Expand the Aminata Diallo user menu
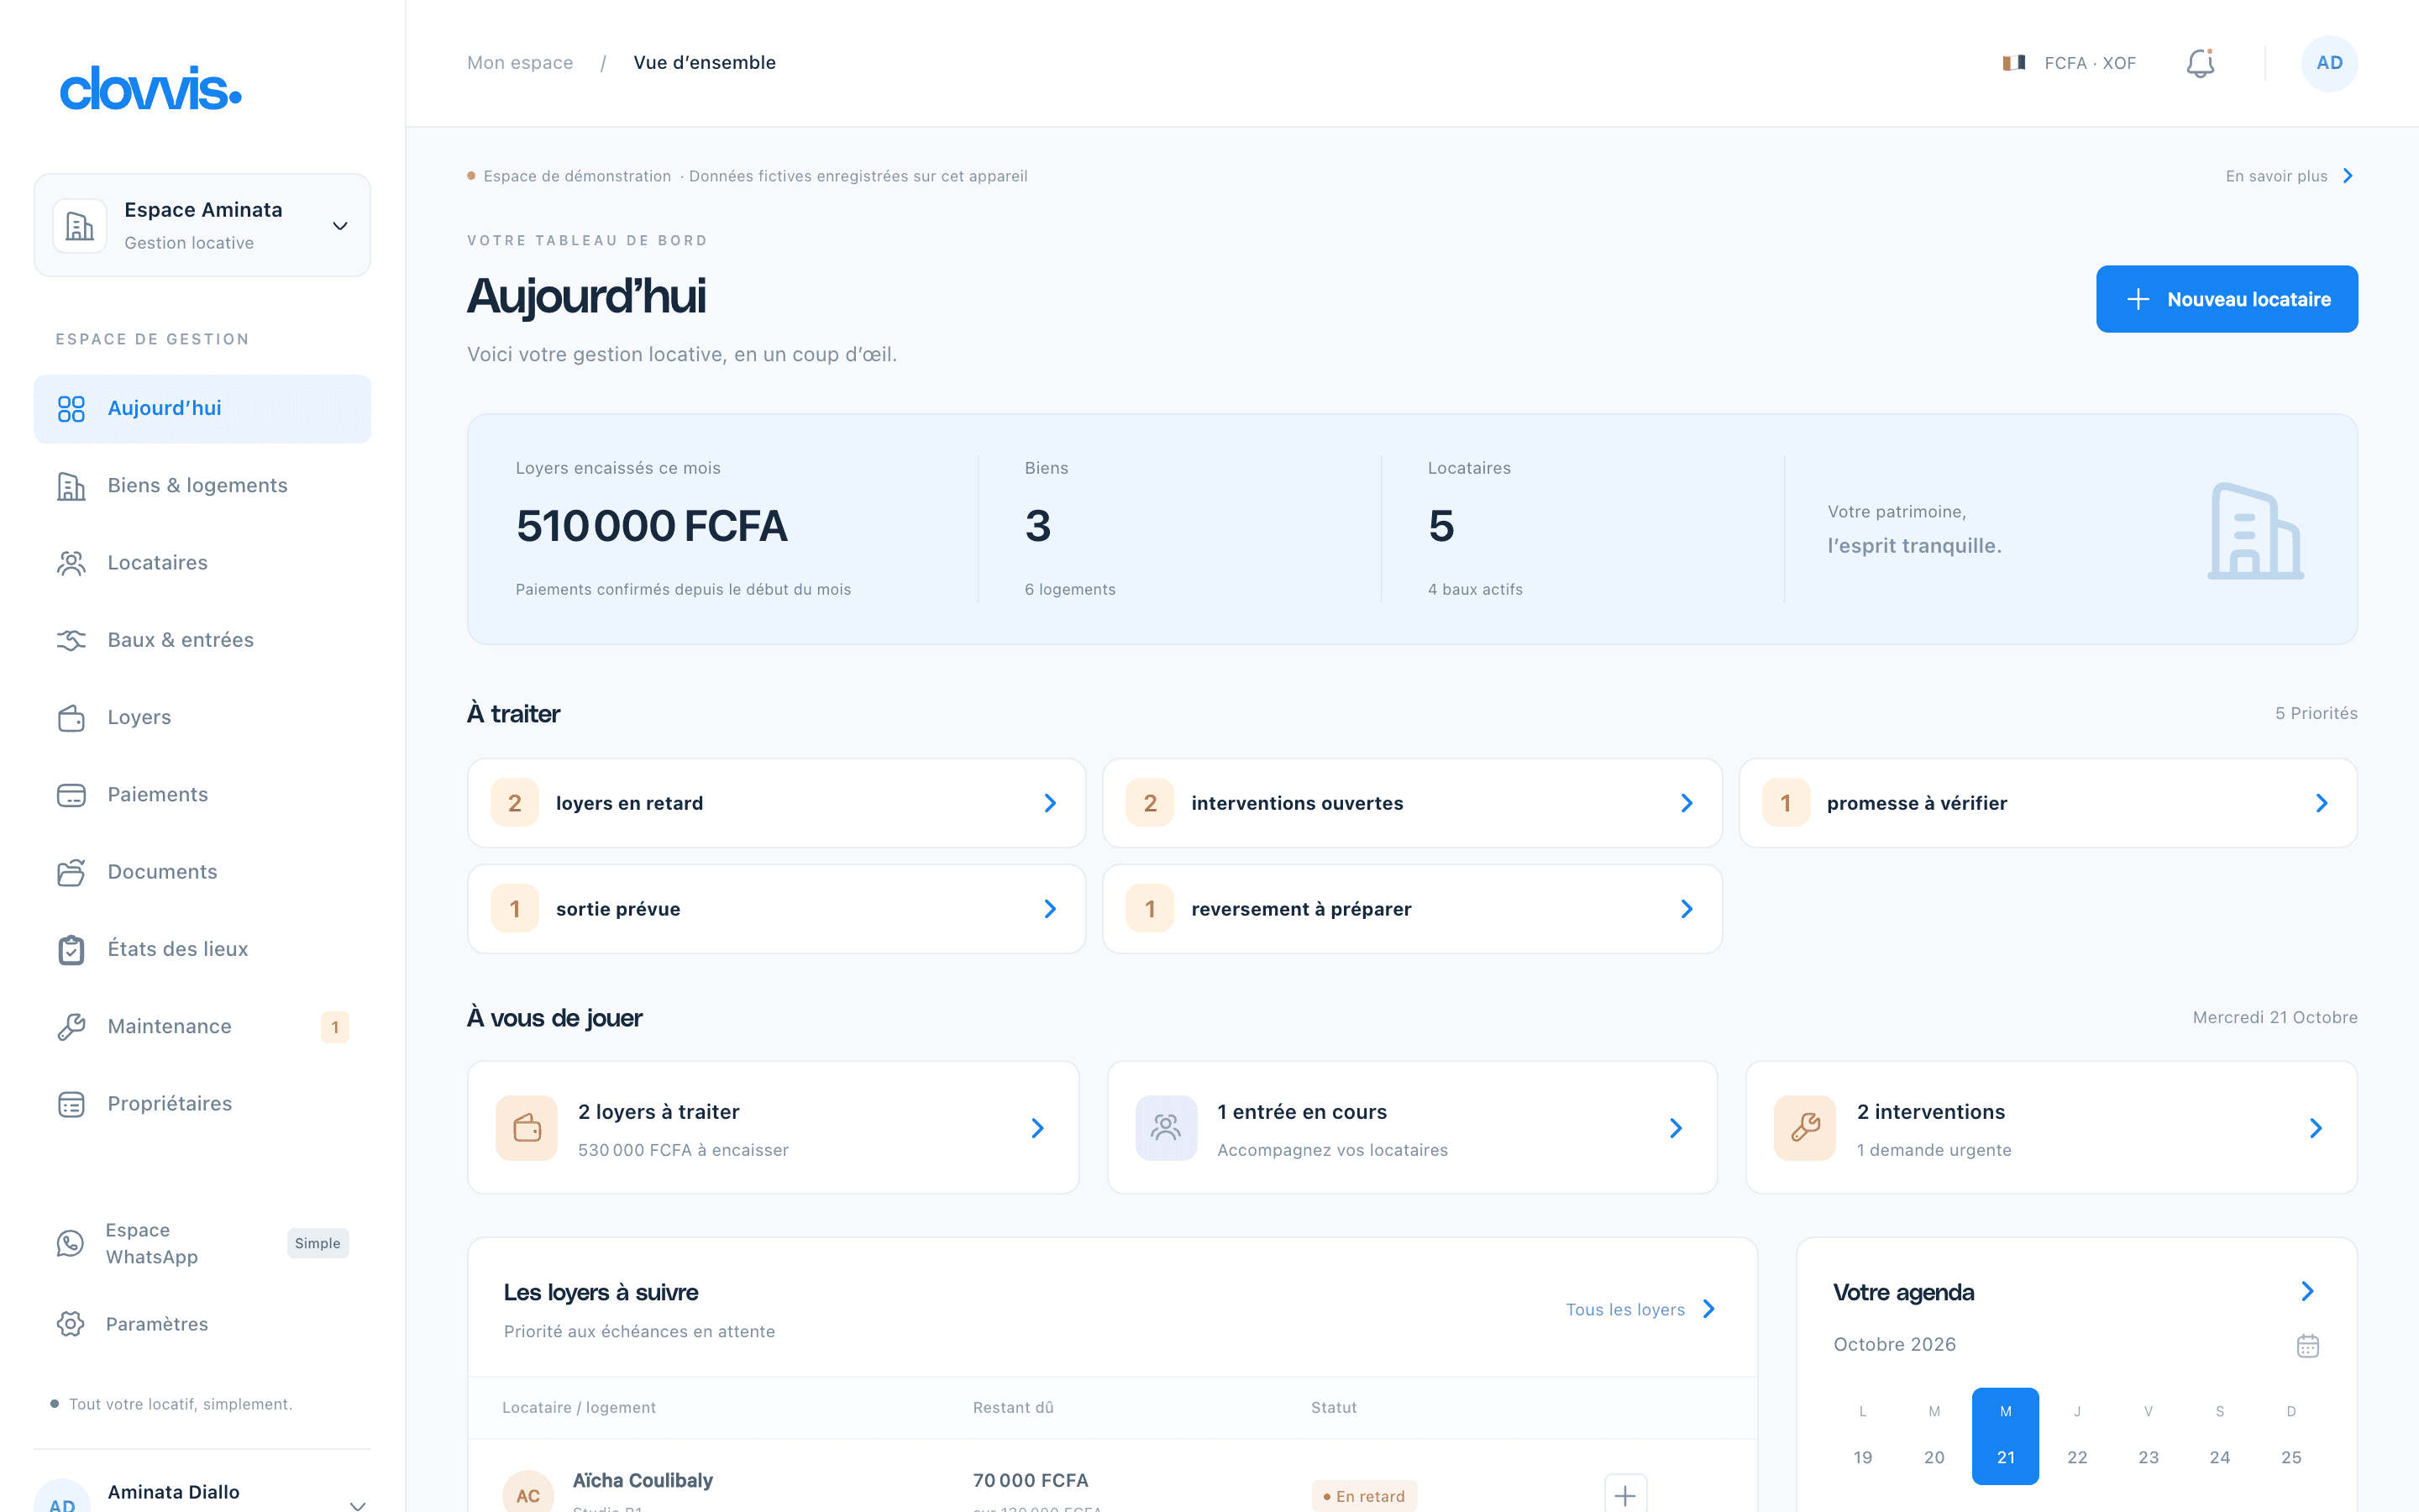Image resolution: width=2419 pixels, height=1512 pixels. 202,1494
